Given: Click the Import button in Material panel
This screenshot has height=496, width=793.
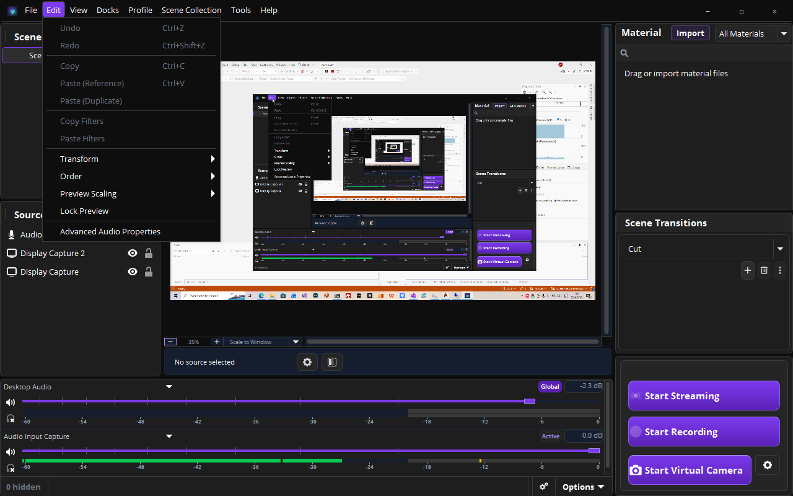Looking at the screenshot, I should pyautogui.click(x=690, y=33).
